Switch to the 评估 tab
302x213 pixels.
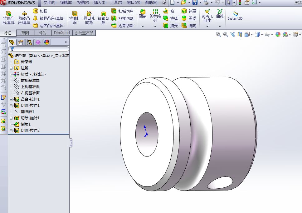pyautogui.click(x=43, y=33)
